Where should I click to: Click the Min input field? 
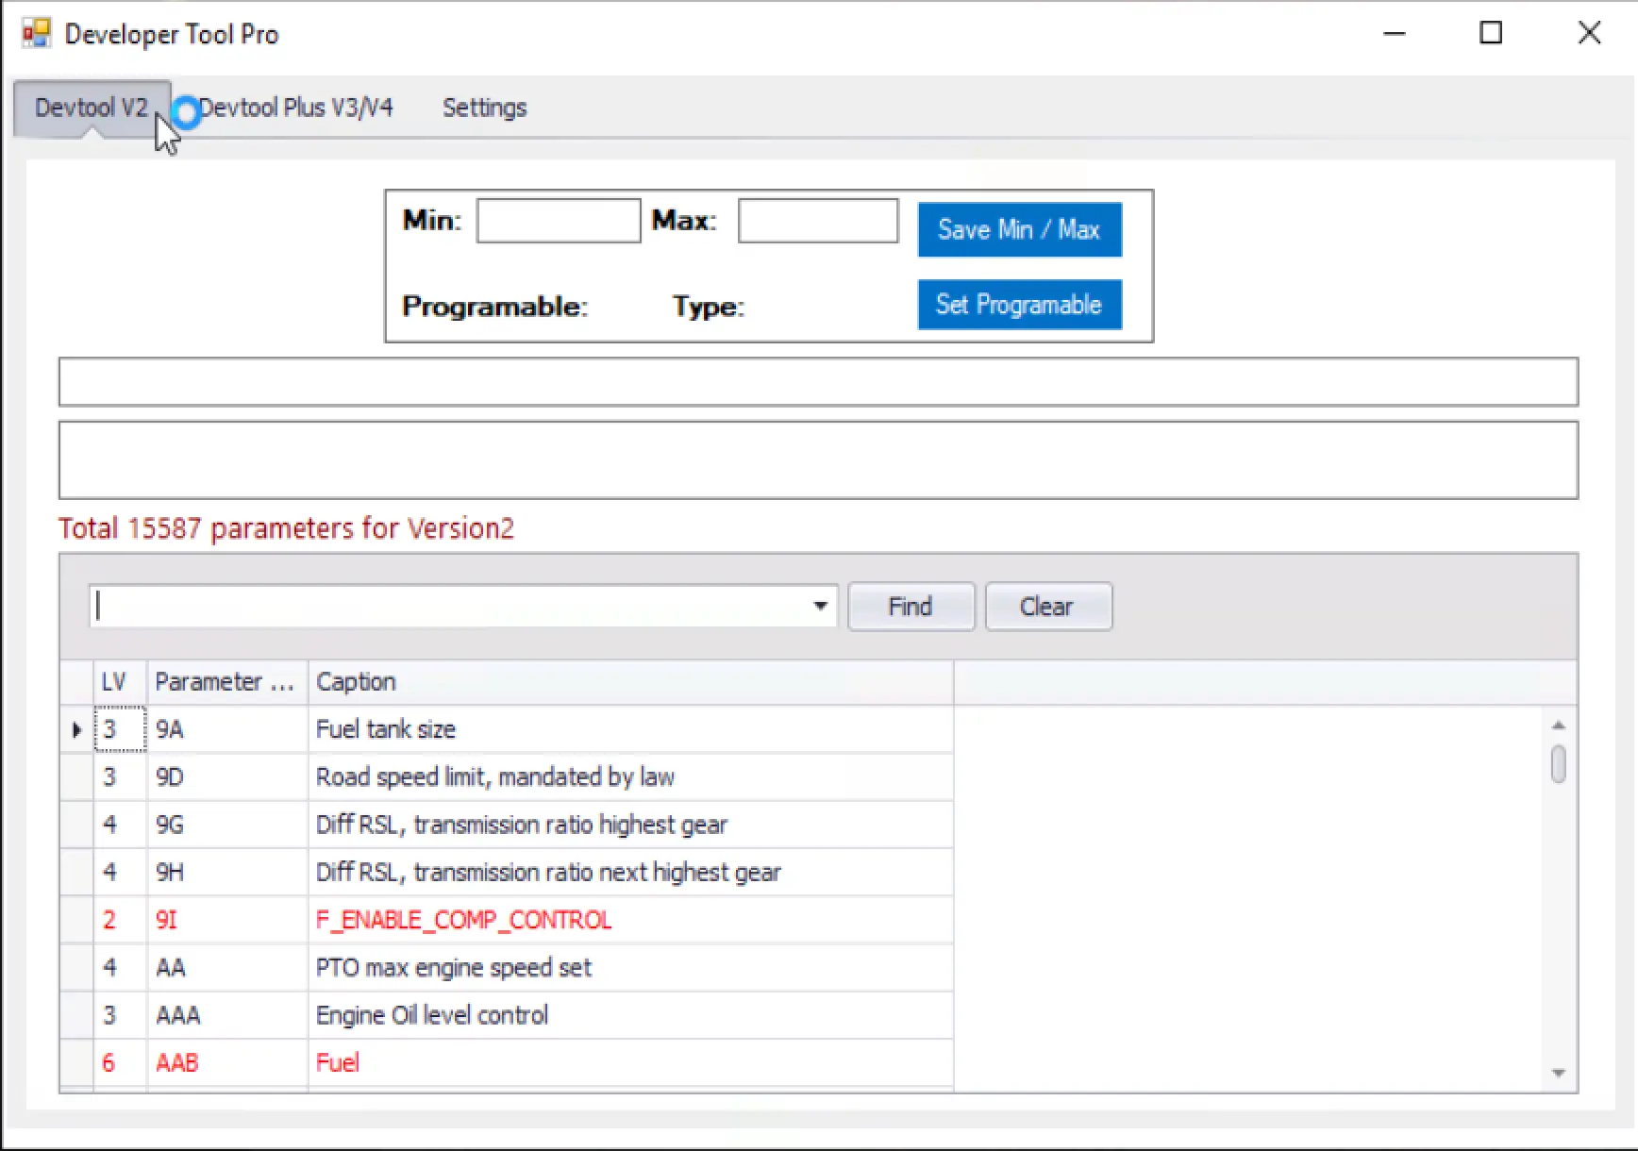pos(558,221)
